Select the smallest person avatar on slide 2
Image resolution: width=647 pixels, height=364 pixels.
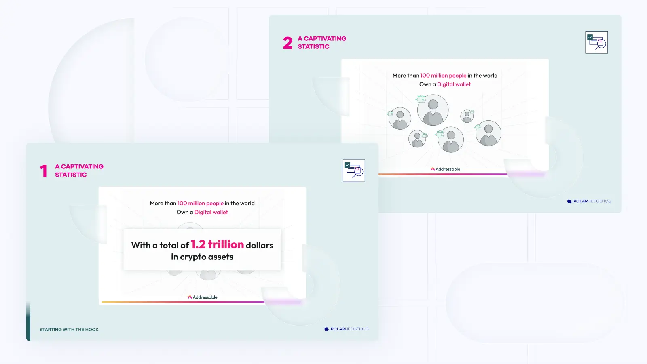click(x=467, y=116)
